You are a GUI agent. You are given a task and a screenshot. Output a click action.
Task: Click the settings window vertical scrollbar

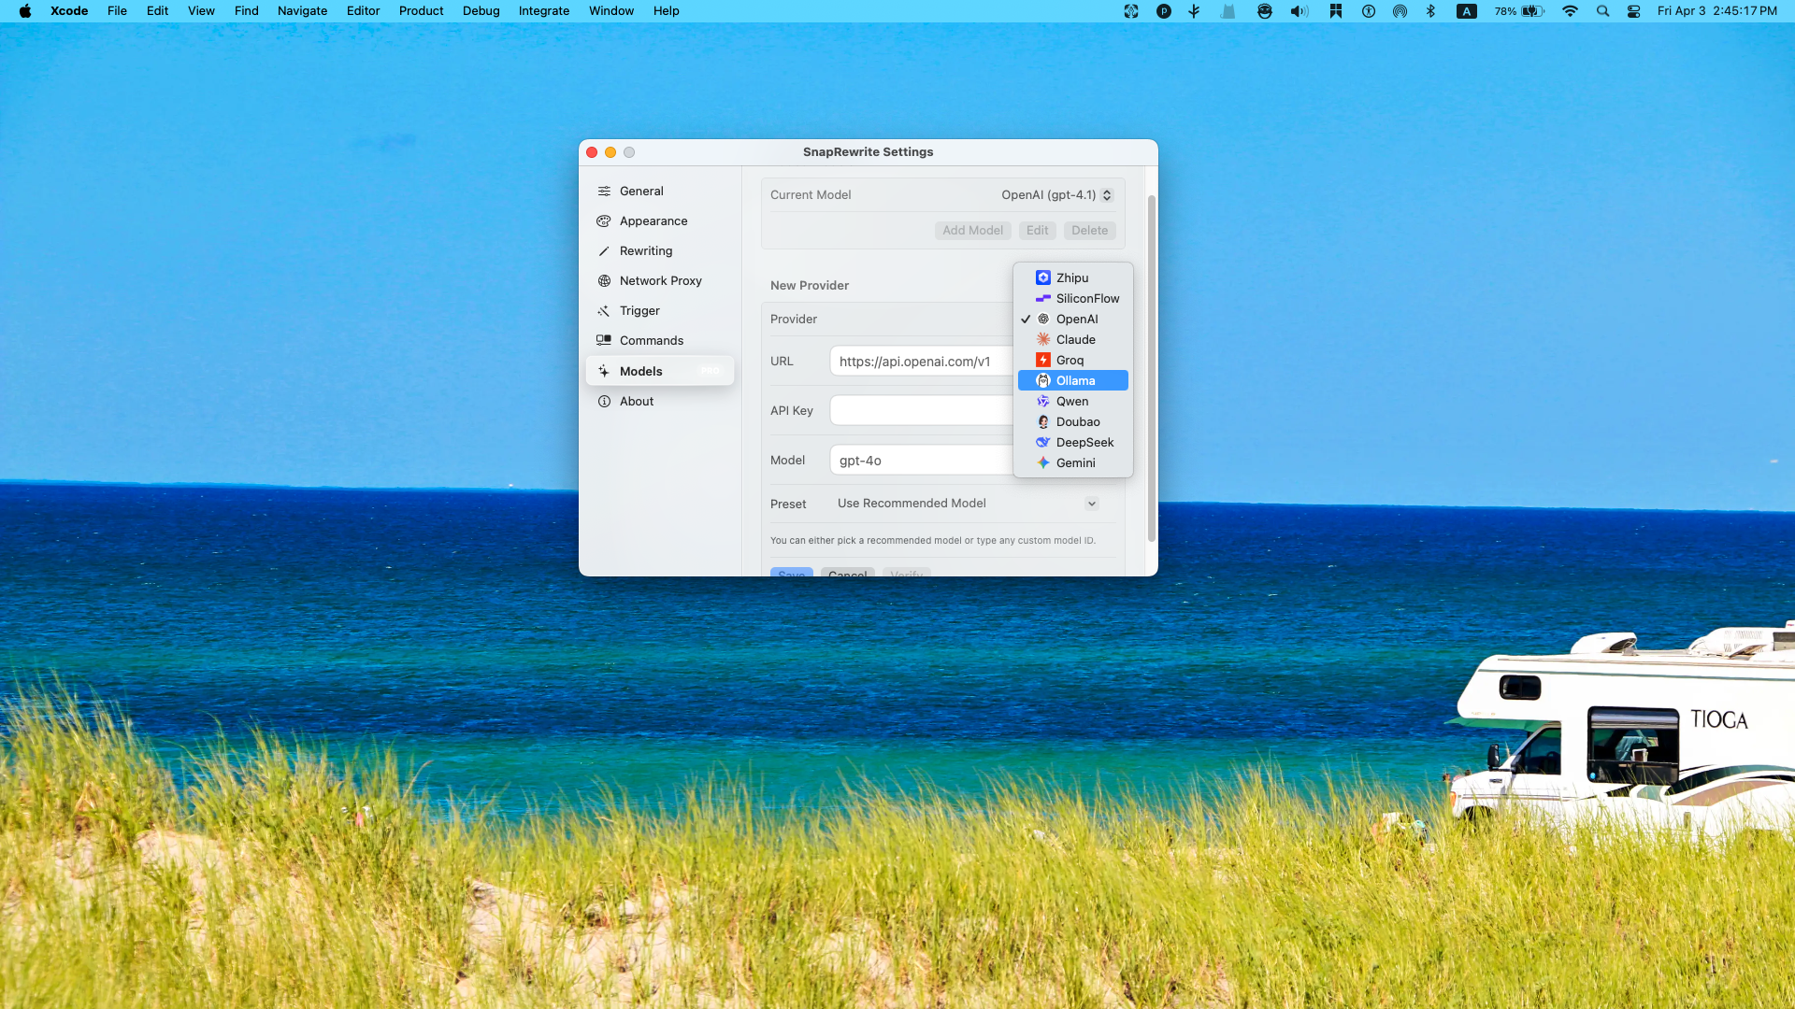1152,369
